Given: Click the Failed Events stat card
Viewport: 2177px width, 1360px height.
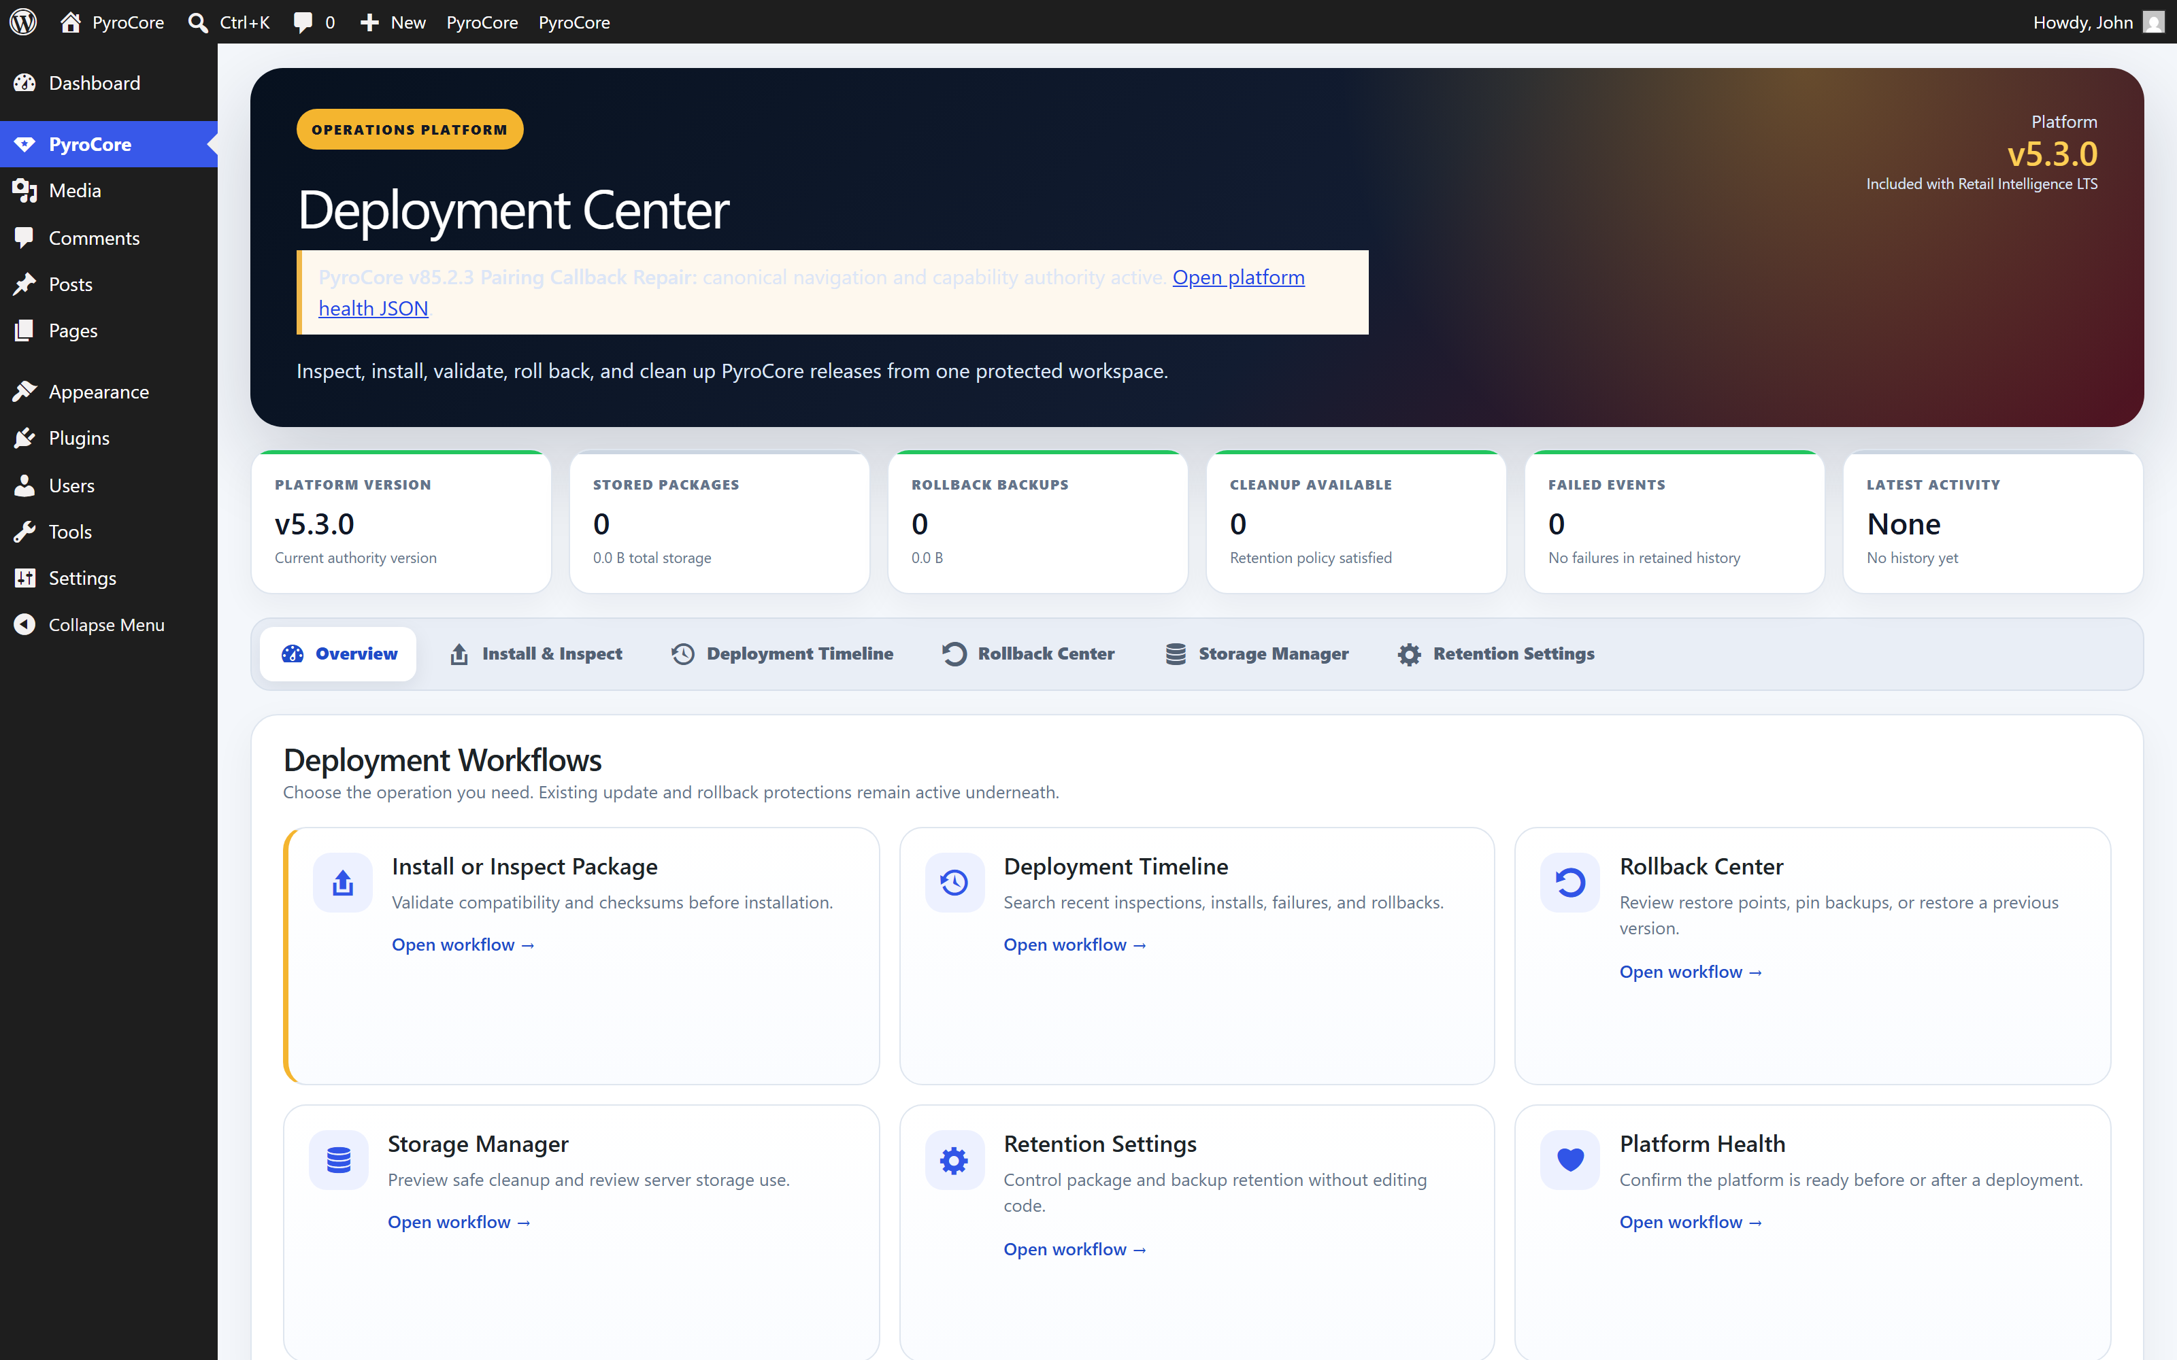Looking at the screenshot, I should (x=1675, y=522).
